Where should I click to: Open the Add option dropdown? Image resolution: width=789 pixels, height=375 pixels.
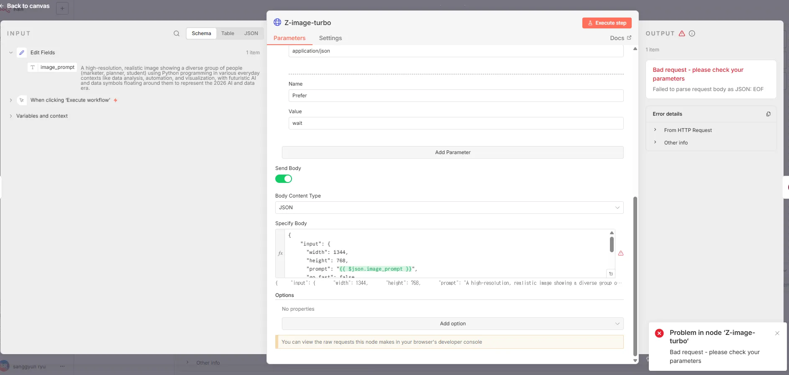click(453, 324)
